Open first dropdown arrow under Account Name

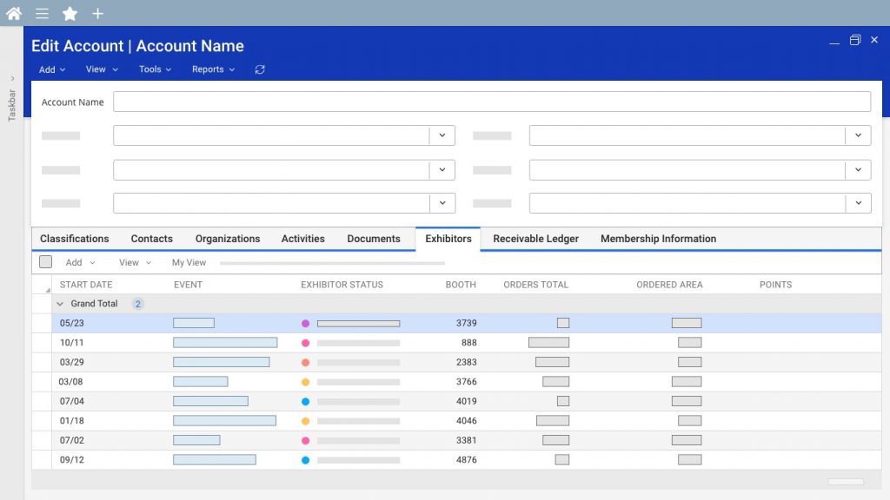click(x=442, y=135)
